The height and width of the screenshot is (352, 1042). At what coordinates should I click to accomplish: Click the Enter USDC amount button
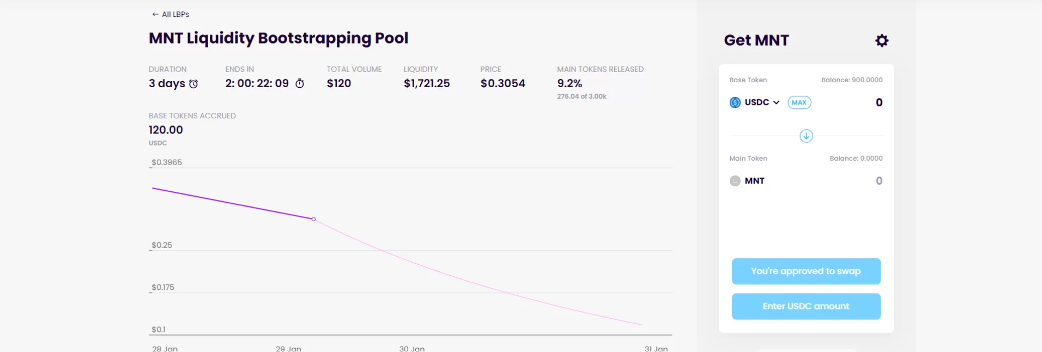pos(806,306)
